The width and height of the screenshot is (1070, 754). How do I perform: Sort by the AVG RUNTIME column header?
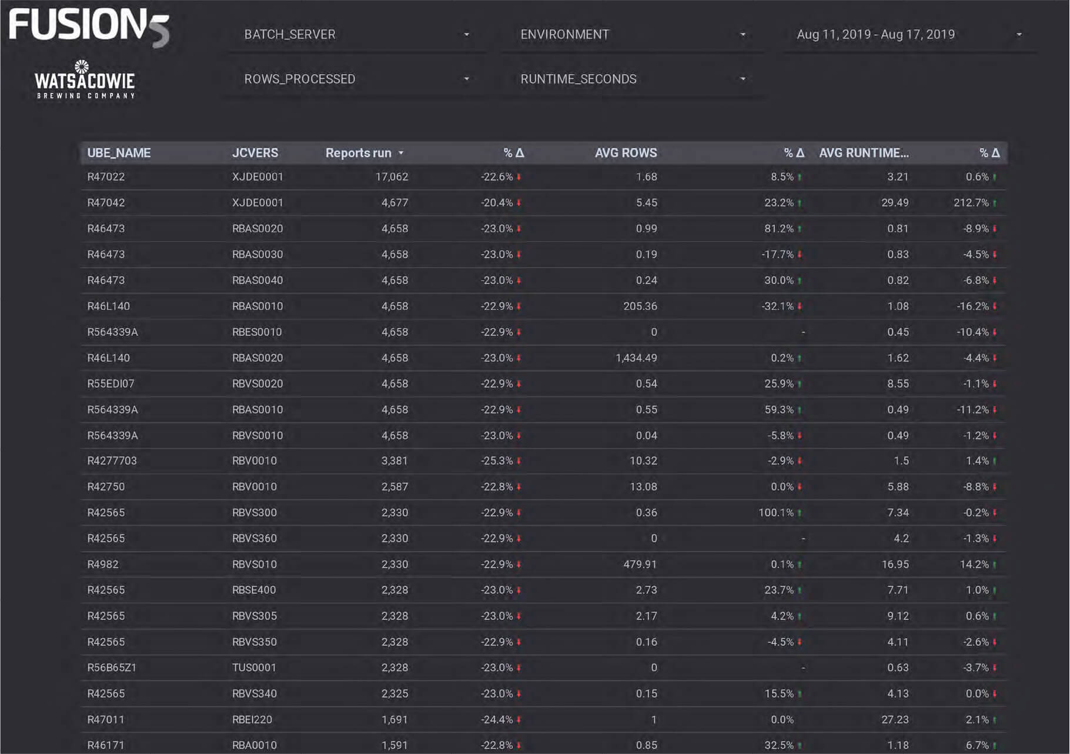[863, 153]
